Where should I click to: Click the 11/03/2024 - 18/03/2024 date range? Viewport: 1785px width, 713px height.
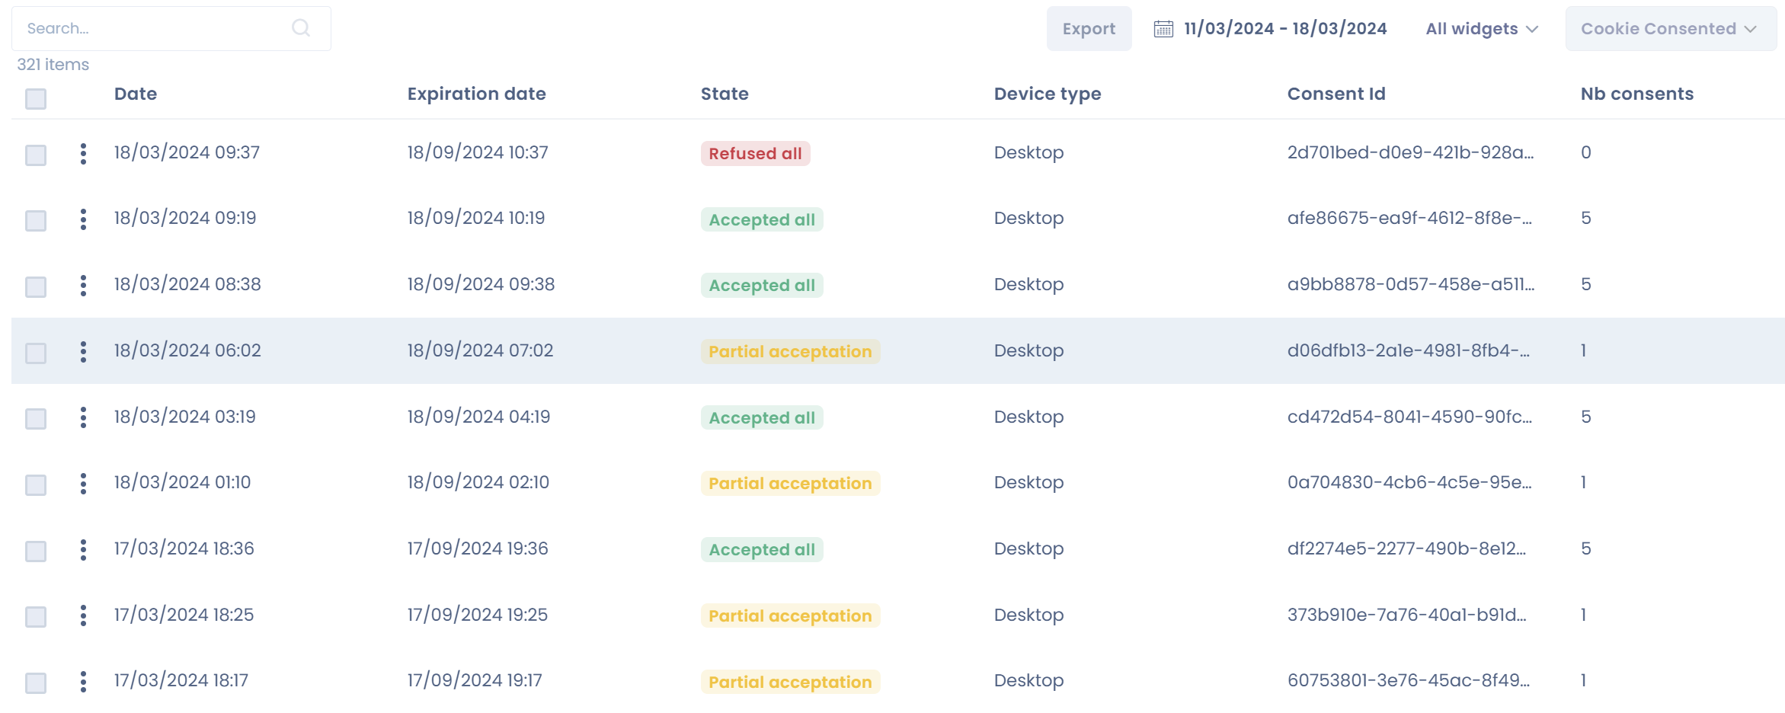[1285, 29]
